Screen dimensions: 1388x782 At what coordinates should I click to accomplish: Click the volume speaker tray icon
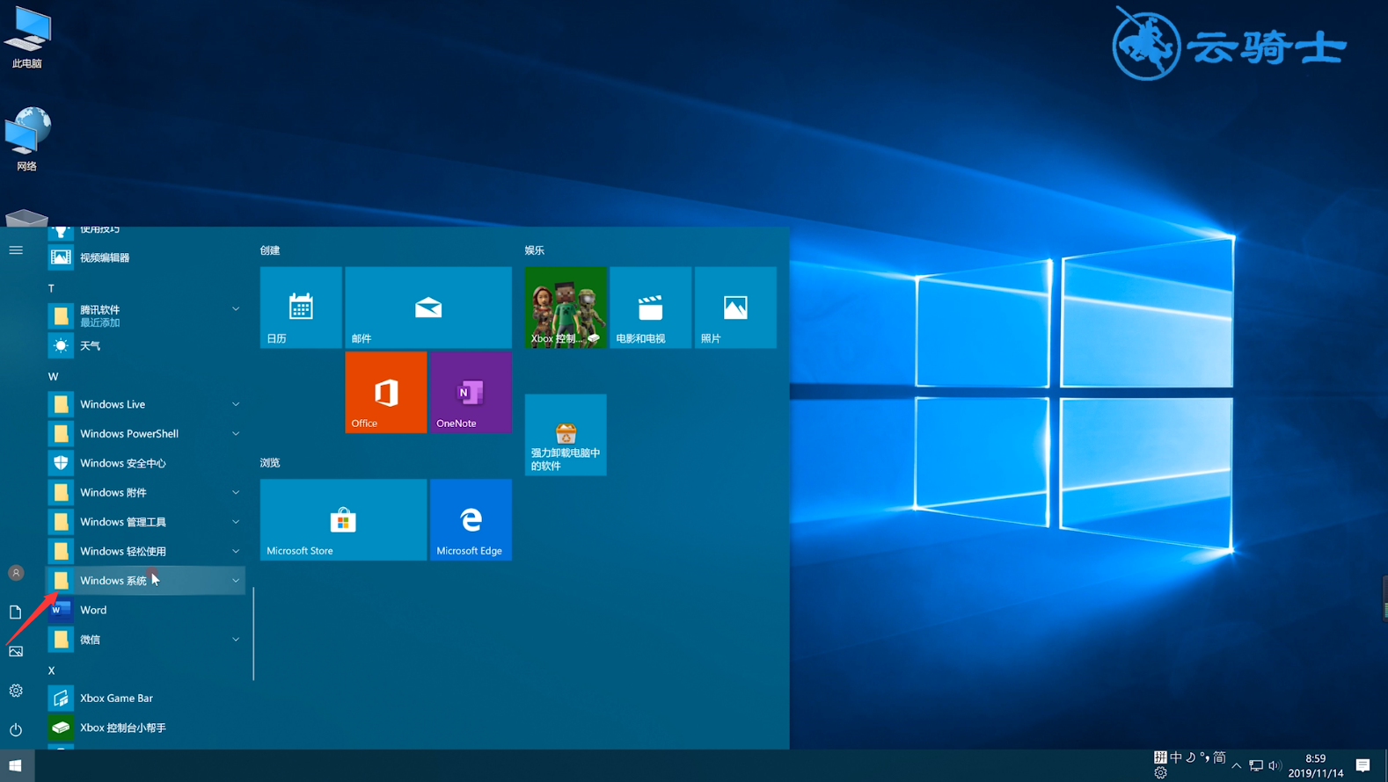1275,766
